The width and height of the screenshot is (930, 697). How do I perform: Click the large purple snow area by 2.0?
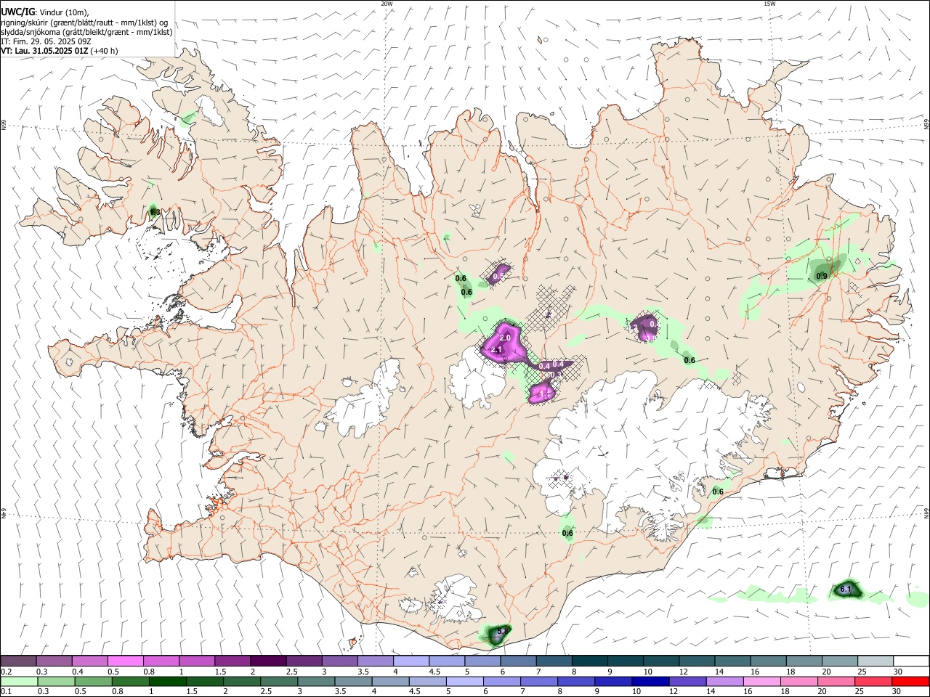pyautogui.click(x=504, y=343)
